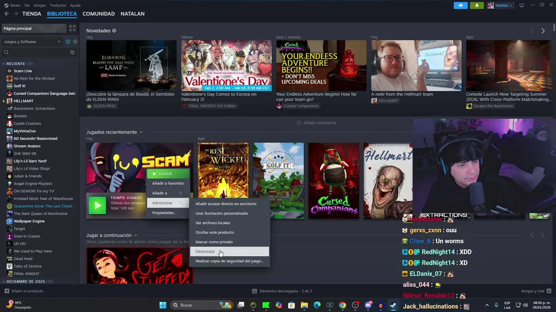Screen dimensions: 556x312
Task: Open Microsoft Store taskbar icon
Action: (292, 305)
